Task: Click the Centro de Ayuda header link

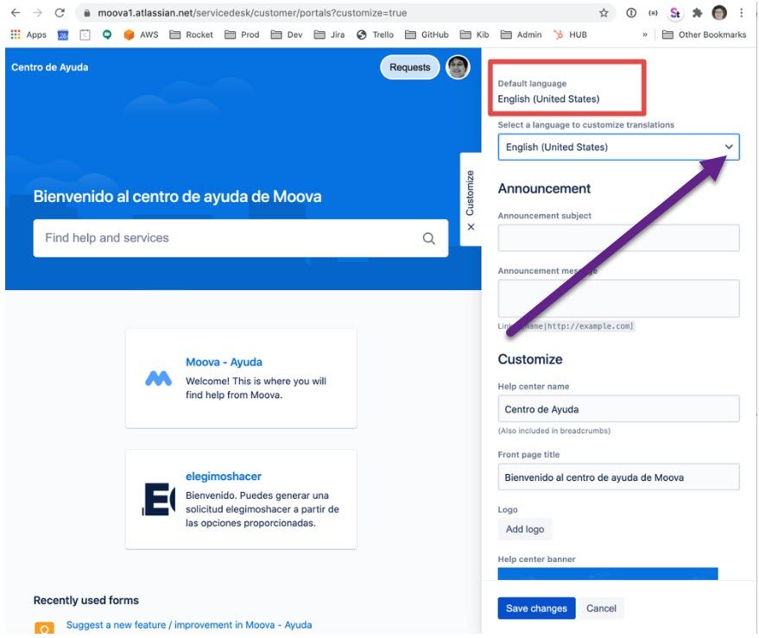Action: tap(50, 67)
